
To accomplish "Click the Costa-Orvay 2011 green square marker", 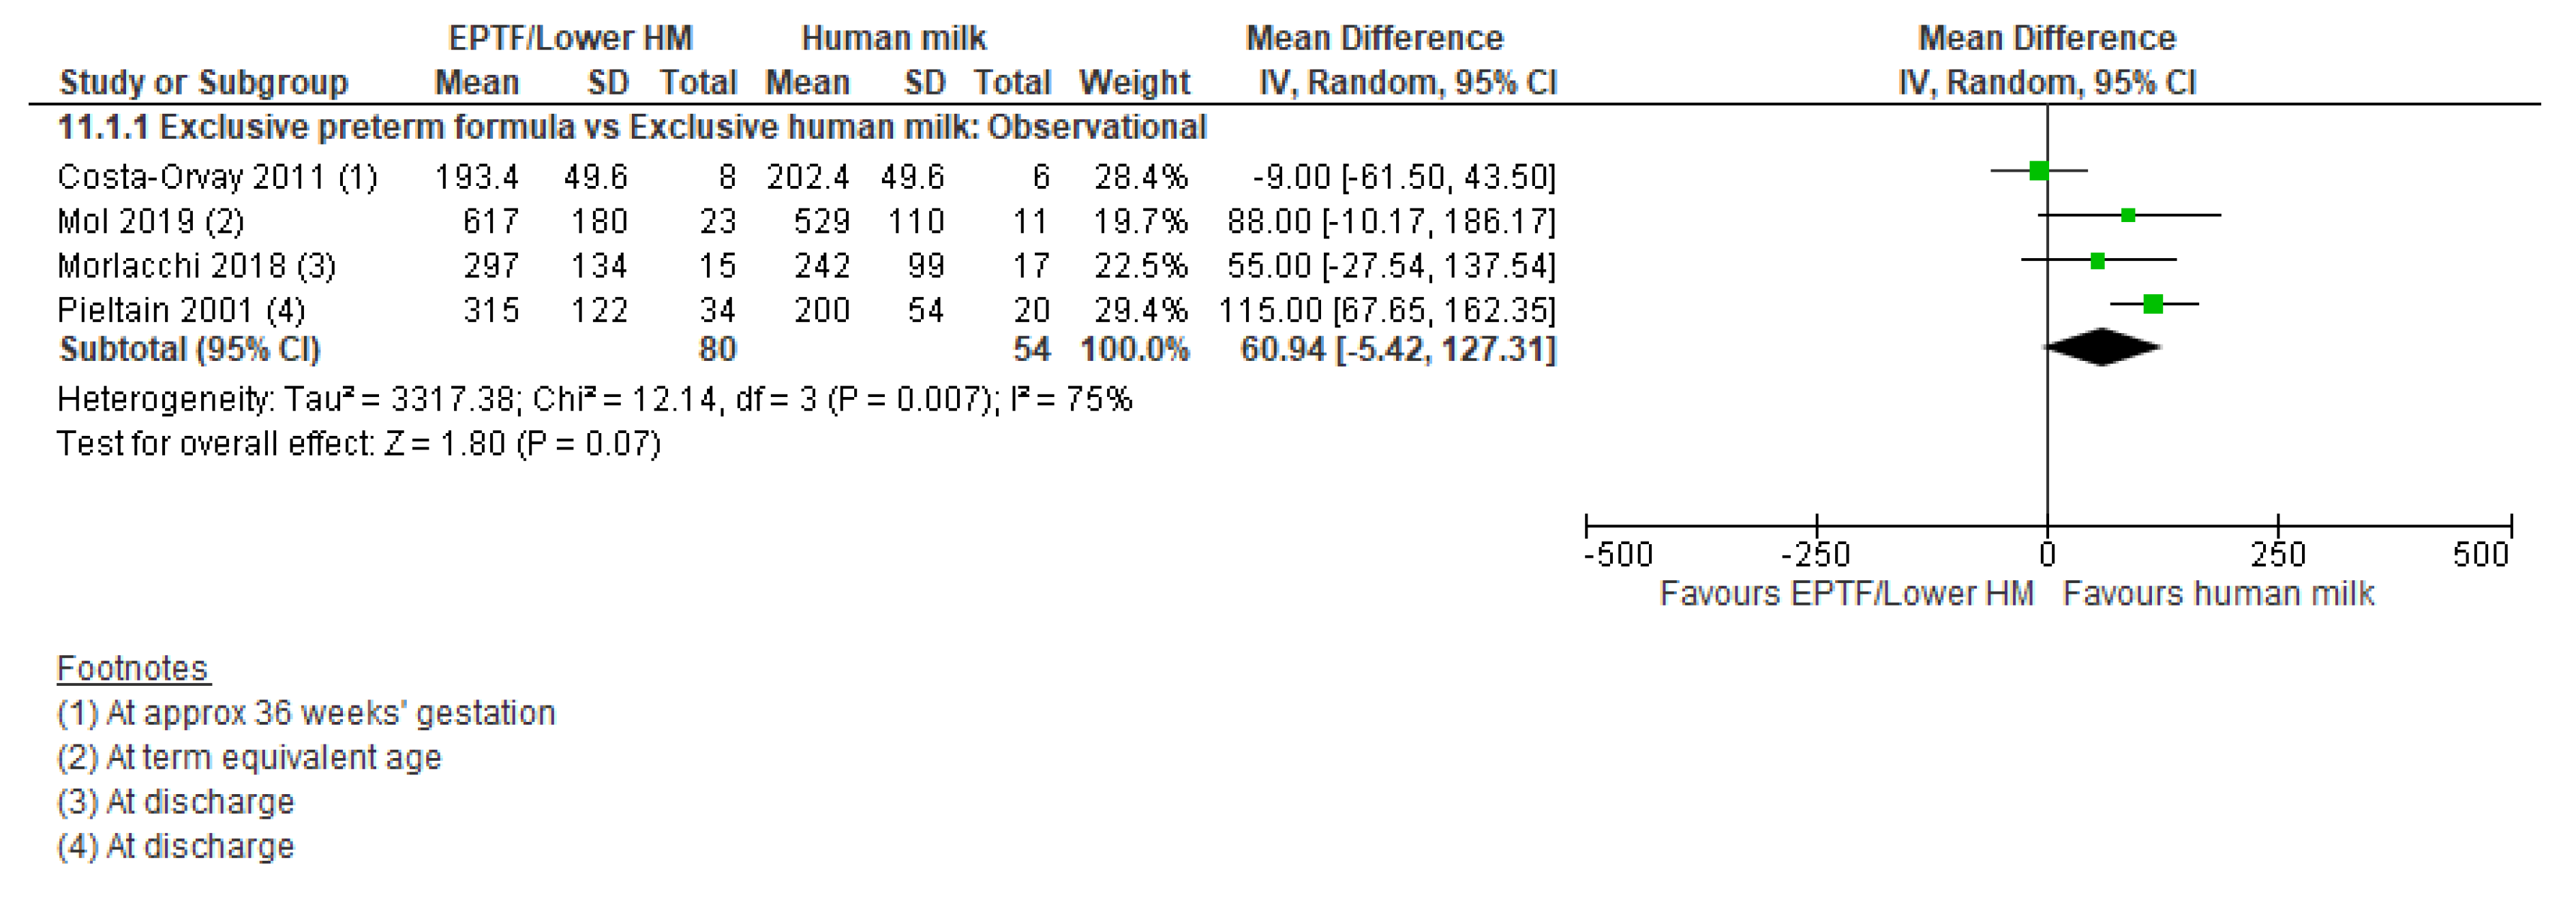I will [x=2039, y=171].
